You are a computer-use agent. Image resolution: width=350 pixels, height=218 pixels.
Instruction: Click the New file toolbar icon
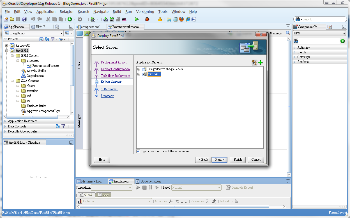tap(6, 19)
